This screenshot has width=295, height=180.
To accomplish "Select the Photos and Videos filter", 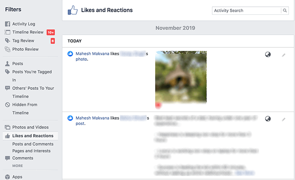I will tap(30, 127).
